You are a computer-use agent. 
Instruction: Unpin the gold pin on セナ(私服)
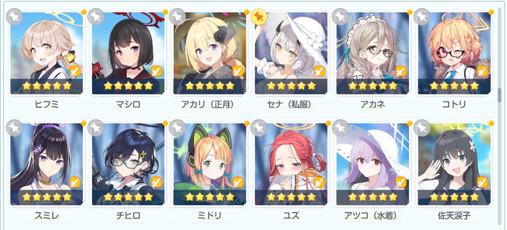point(258,17)
